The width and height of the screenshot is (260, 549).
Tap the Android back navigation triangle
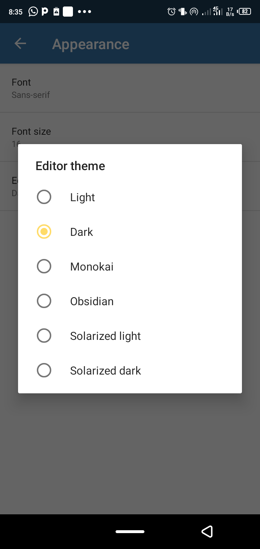[207, 531]
